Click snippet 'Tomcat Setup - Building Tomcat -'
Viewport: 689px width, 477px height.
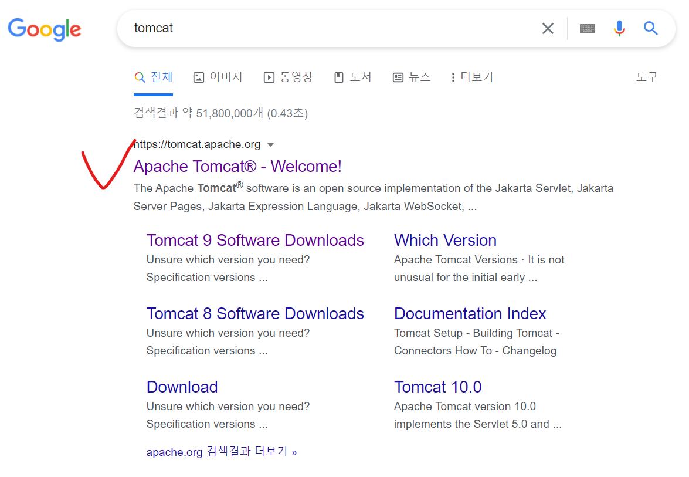point(476,333)
